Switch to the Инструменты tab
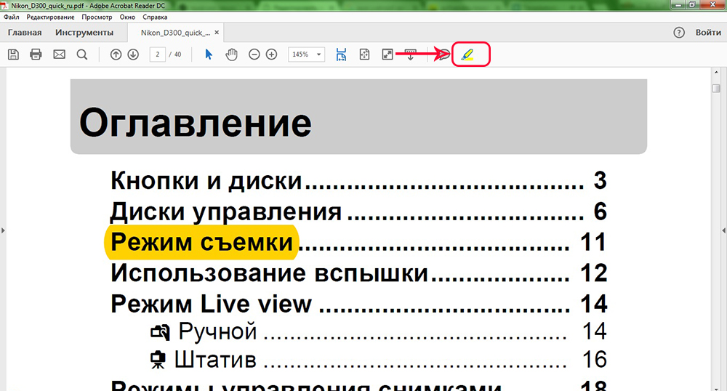 pyautogui.click(x=84, y=33)
